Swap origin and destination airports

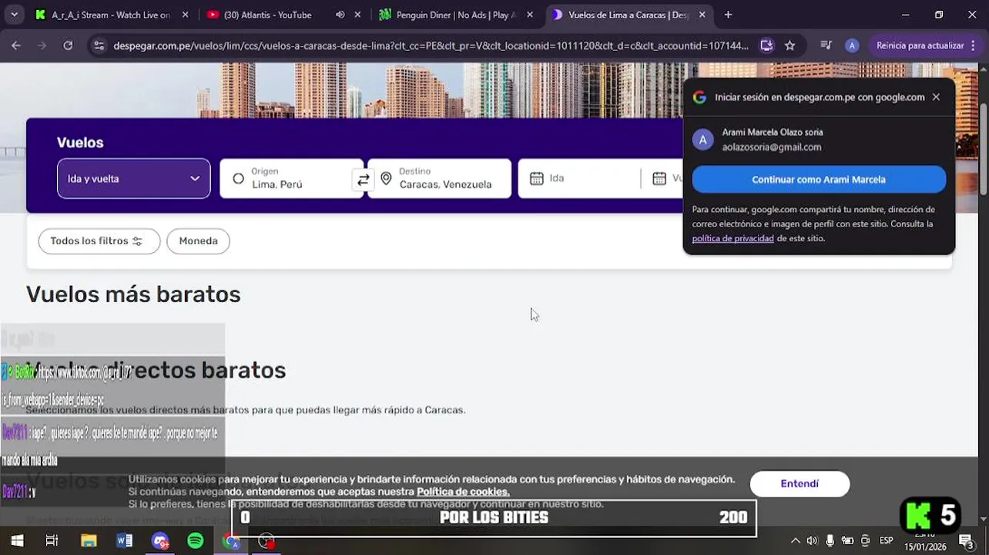click(363, 179)
